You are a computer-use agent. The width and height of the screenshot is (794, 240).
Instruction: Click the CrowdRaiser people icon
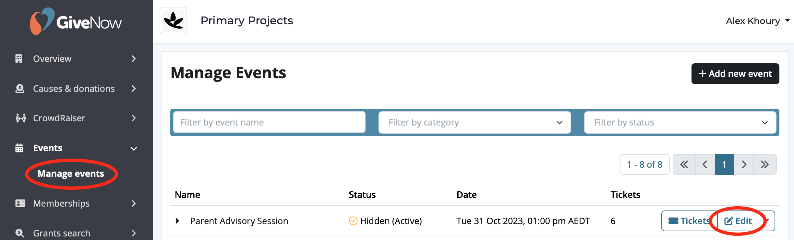[21, 118]
